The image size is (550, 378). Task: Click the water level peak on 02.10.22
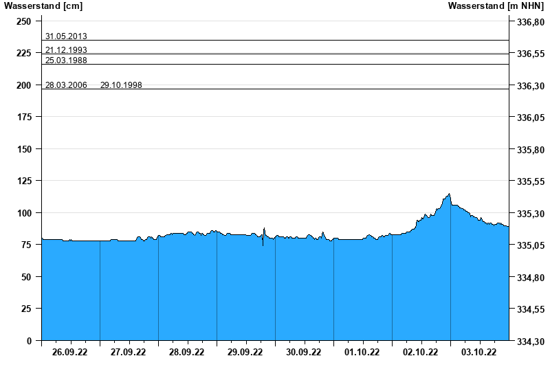coord(449,194)
